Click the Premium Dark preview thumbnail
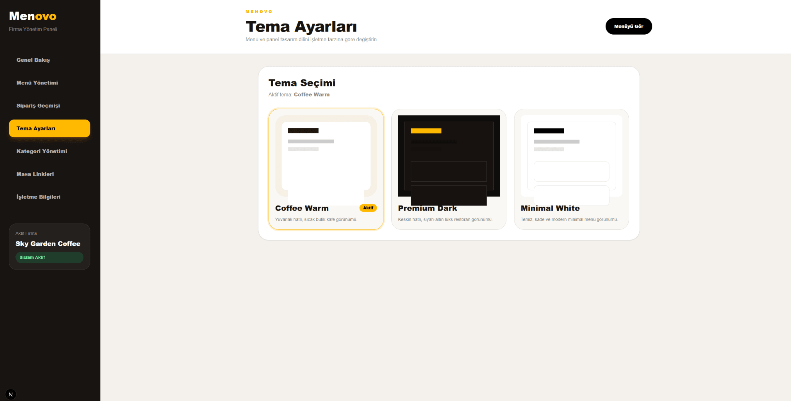 coord(448,156)
